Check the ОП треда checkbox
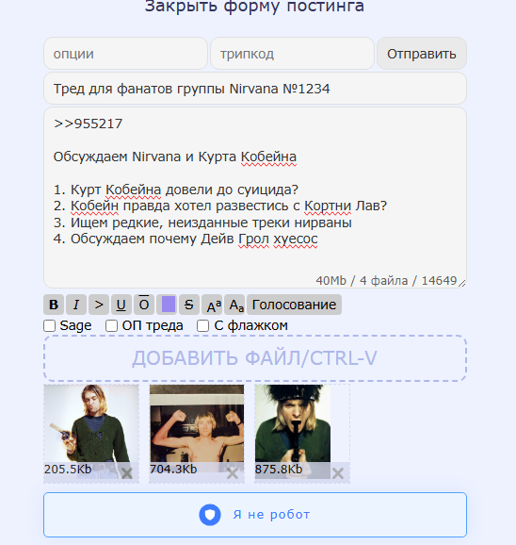The width and height of the screenshot is (516, 545). pyautogui.click(x=111, y=326)
